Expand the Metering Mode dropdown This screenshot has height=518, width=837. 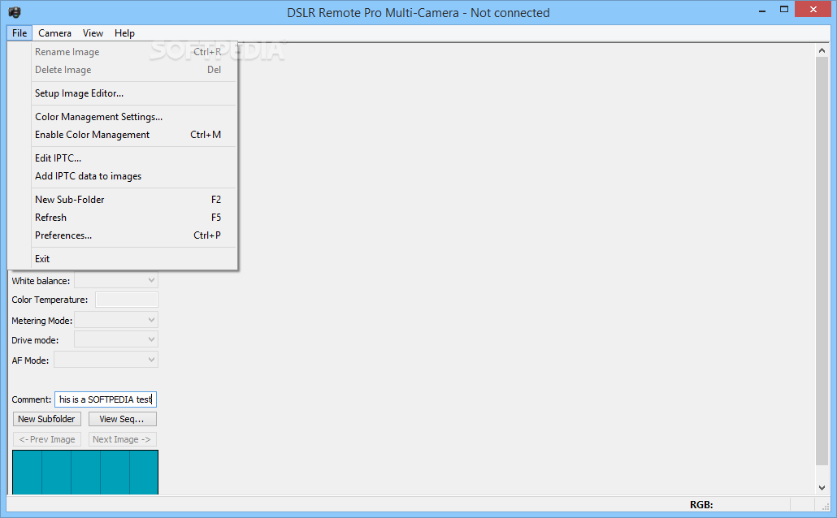[116, 320]
